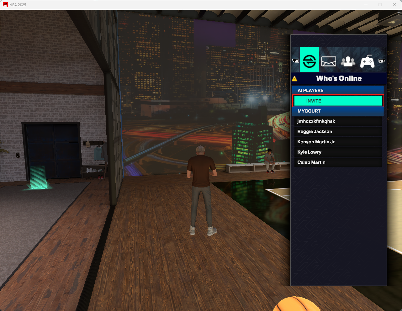Click the gray-haired player avatar

point(202,190)
